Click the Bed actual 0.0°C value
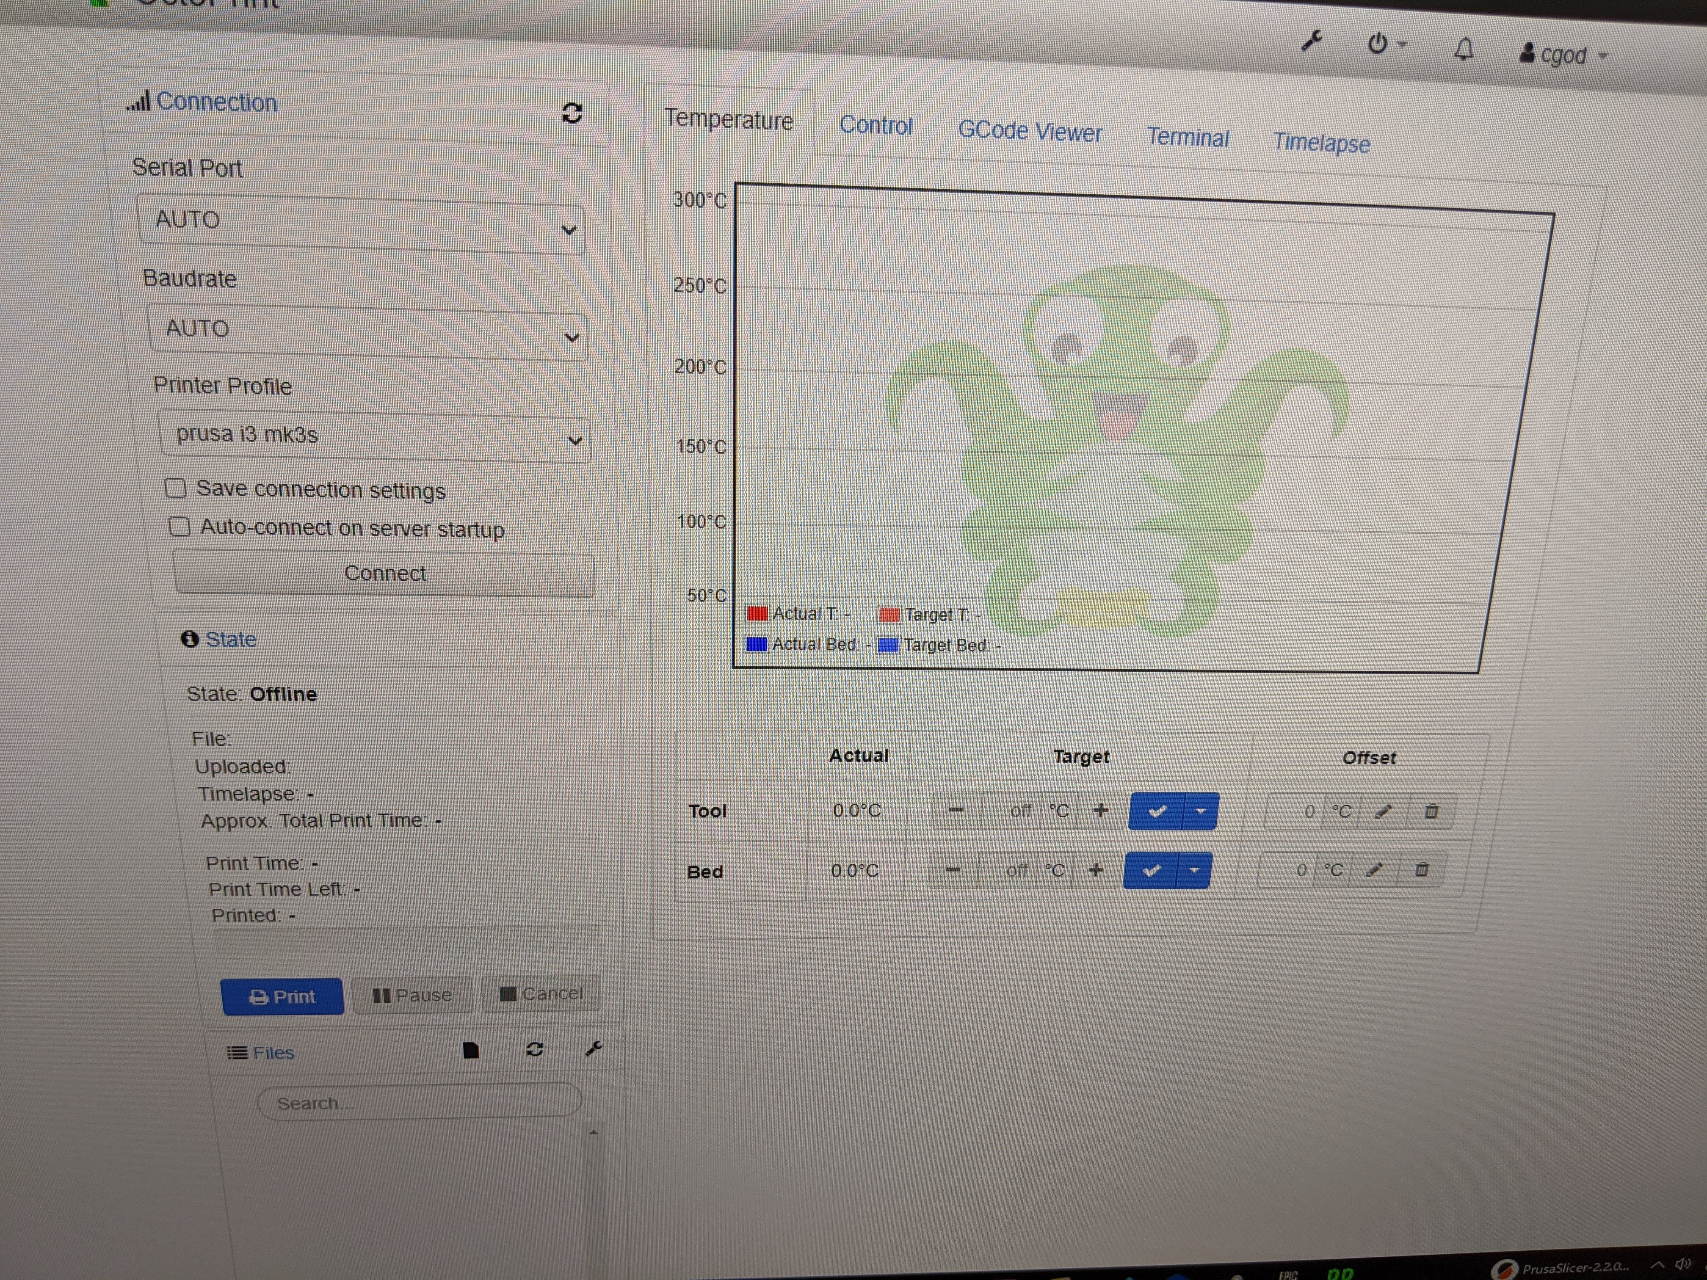This screenshot has height=1280, width=1707. [x=854, y=870]
